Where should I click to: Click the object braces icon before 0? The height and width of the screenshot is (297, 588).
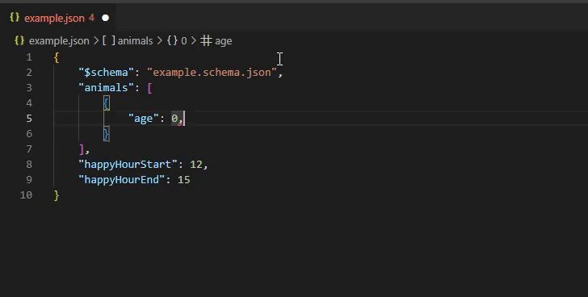[x=172, y=40]
